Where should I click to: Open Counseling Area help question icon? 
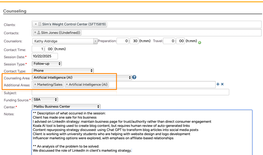pos(134,77)
